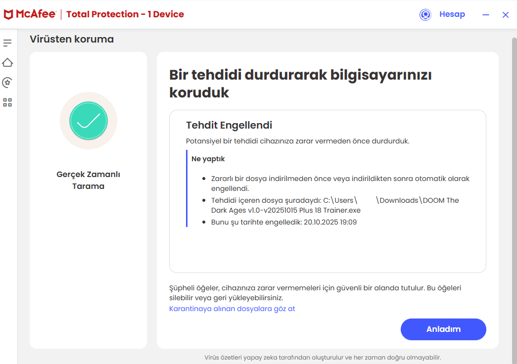This screenshot has width=517, height=364.
Task: Click the 'Ne yaptık' section heading
Action: (x=208, y=159)
